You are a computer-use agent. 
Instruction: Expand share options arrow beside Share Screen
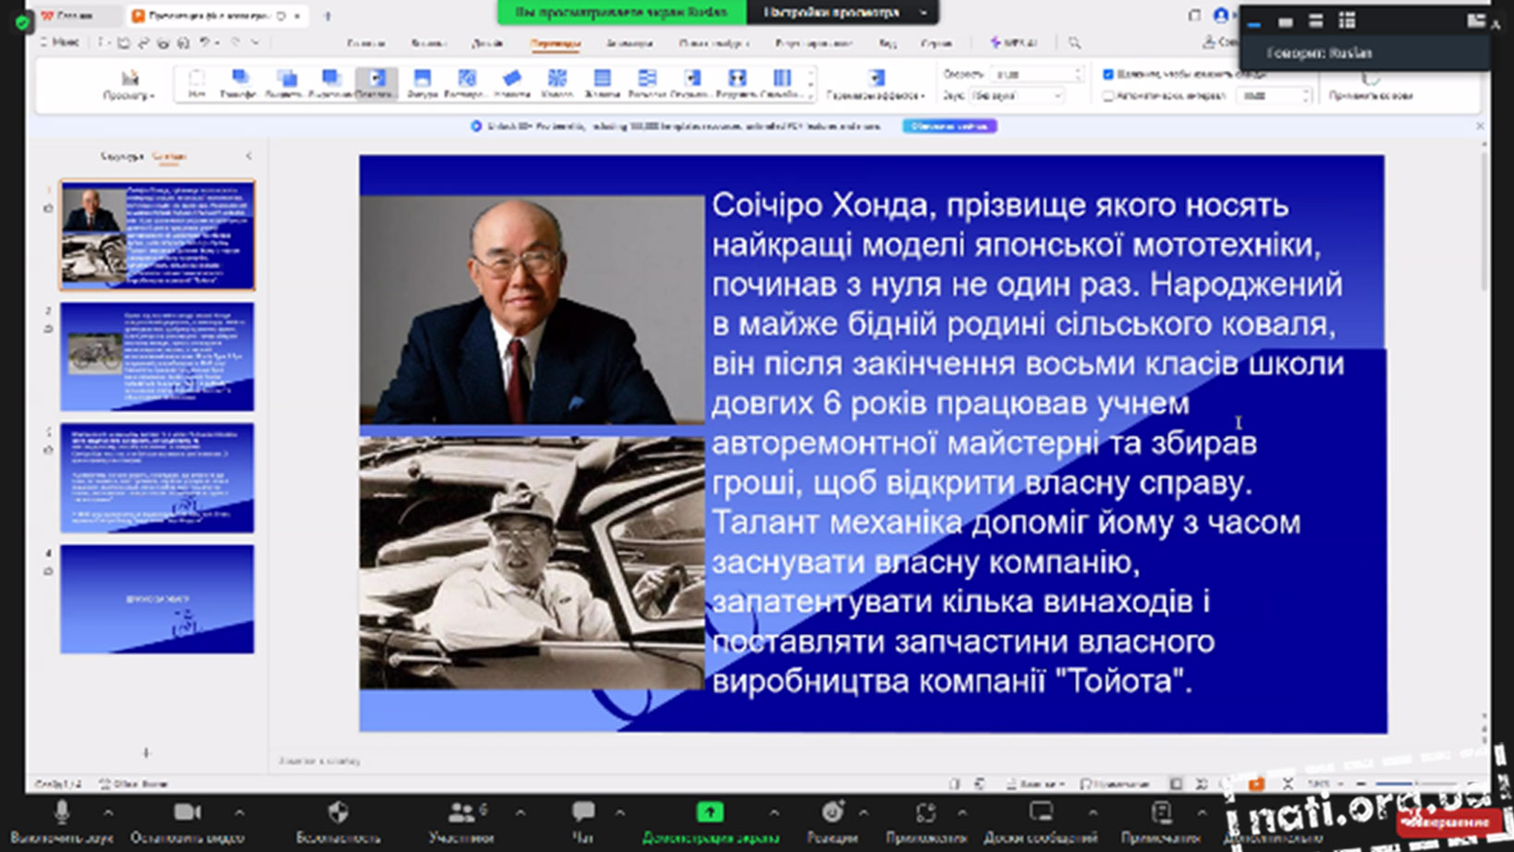(x=774, y=812)
